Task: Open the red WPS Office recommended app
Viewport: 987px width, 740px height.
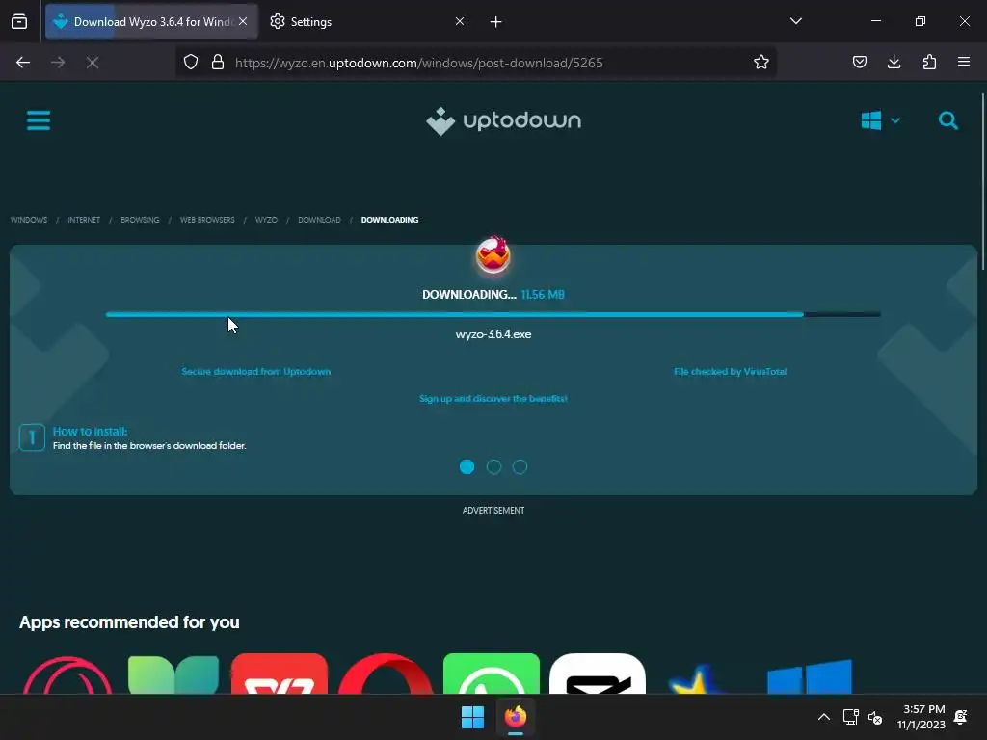Action: coord(280,674)
